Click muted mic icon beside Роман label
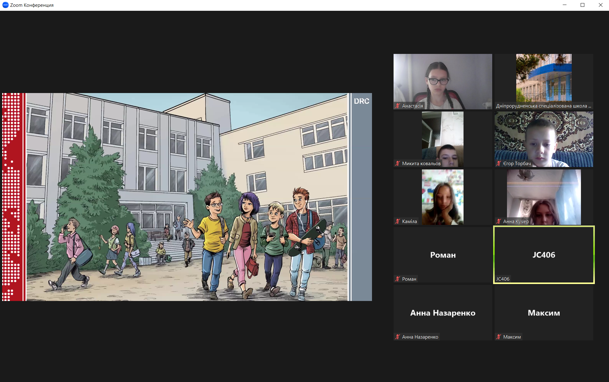Viewport: 609px width, 382px height. pos(398,279)
